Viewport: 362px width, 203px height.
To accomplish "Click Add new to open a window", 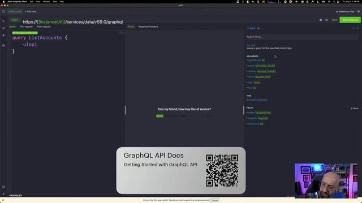I will (x=31, y=11).
